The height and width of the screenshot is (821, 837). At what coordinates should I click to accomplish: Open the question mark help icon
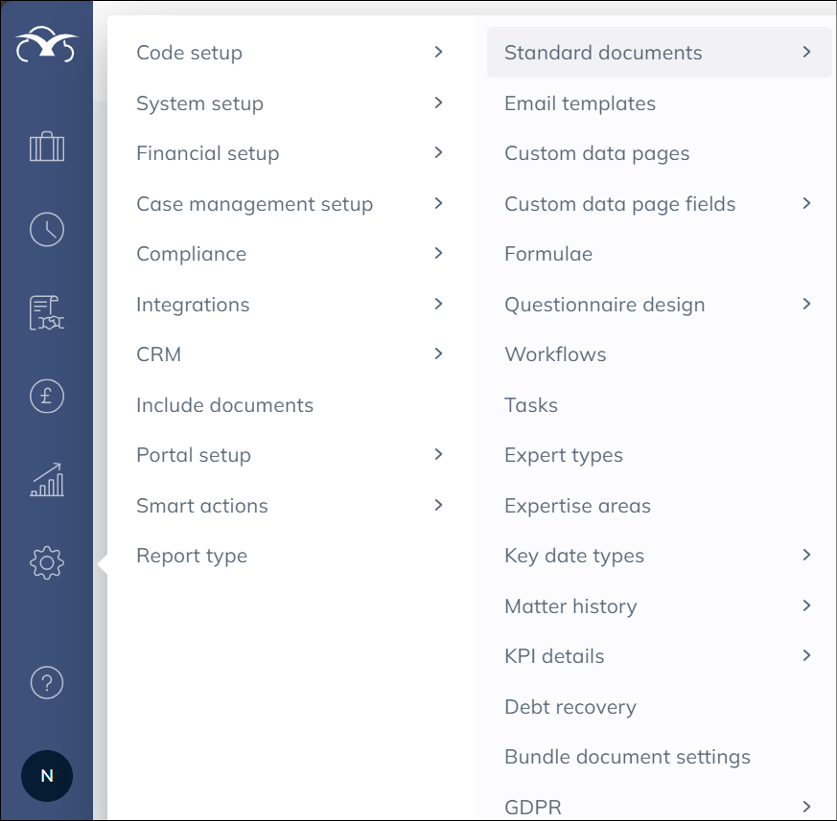pyautogui.click(x=47, y=682)
